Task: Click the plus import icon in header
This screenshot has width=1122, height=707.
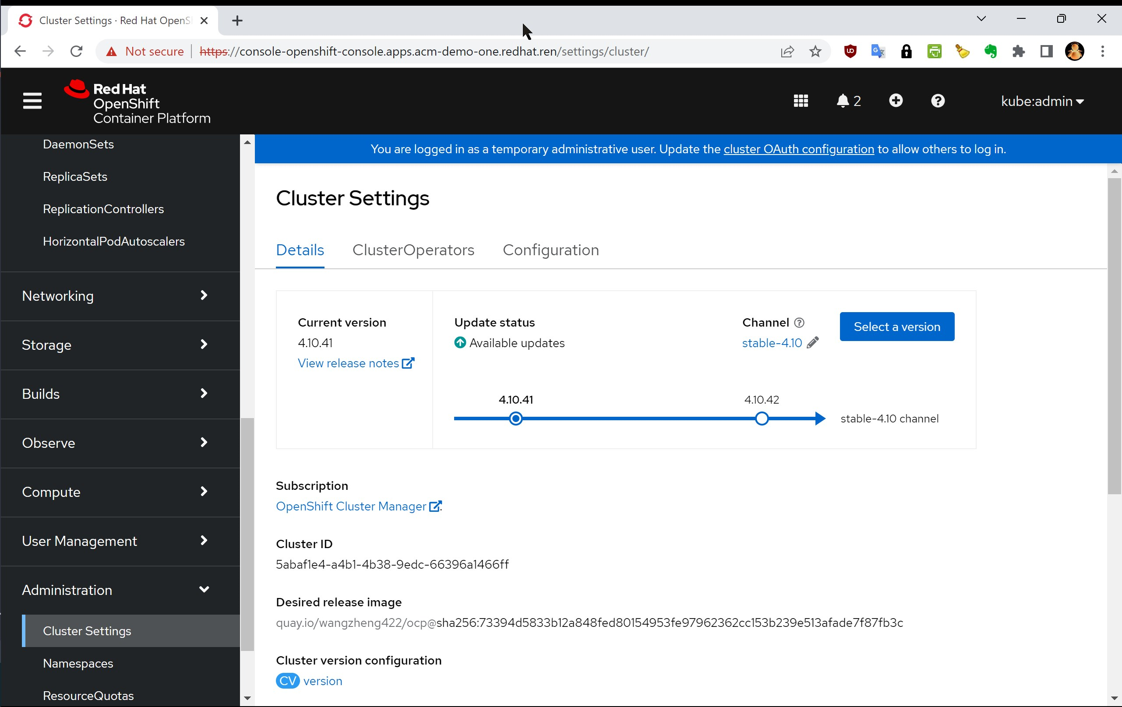Action: click(896, 101)
